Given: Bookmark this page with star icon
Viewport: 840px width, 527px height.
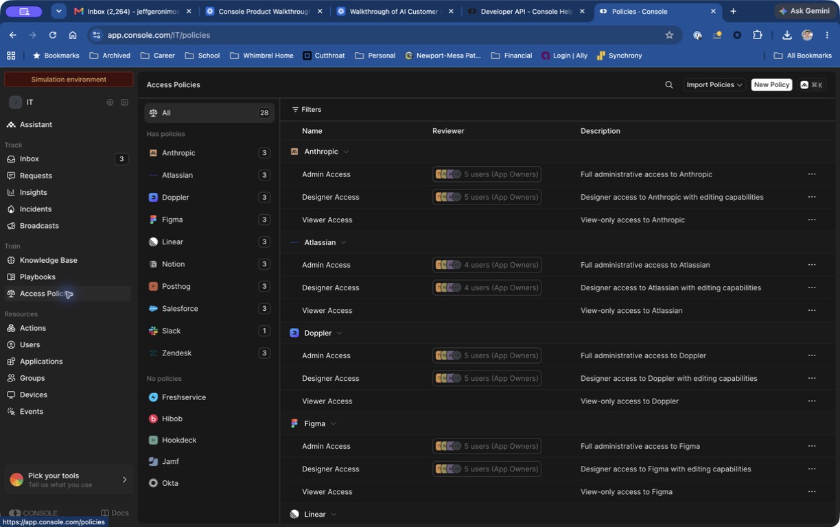Looking at the screenshot, I should [x=669, y=35].
